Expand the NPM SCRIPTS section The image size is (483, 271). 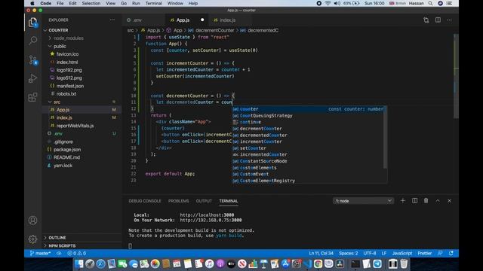62,246
